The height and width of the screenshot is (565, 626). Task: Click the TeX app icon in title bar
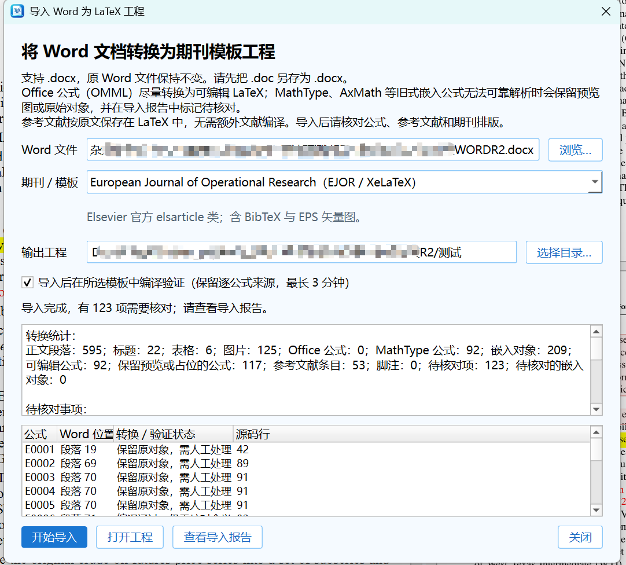coord(17,11)
